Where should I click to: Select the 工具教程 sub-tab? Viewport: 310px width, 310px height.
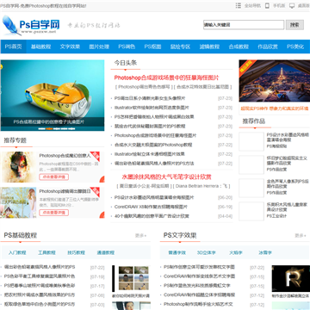[46, 253]
